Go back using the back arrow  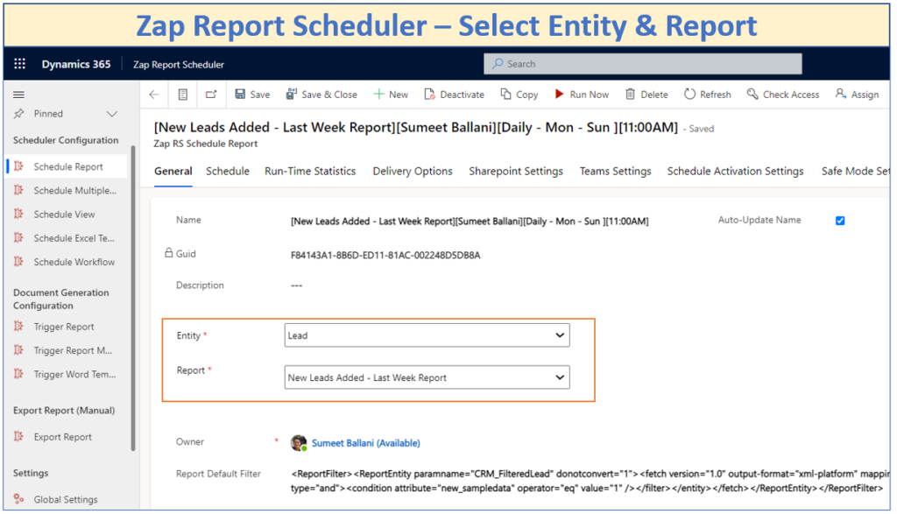click(154, 95)
